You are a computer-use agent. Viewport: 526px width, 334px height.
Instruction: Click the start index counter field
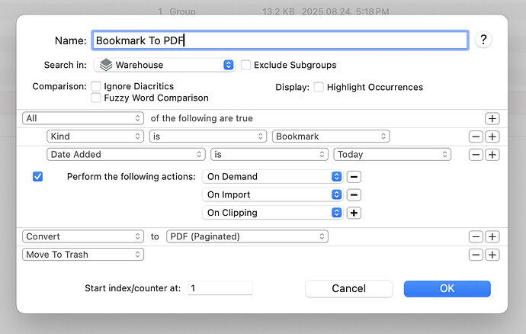point(220,288)
